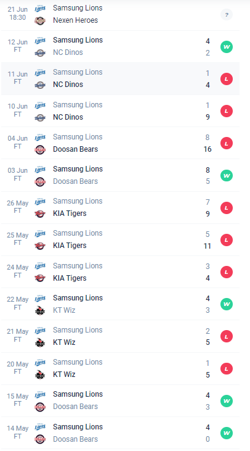Click the score 11 in 25 May match

tap(208, 246)
